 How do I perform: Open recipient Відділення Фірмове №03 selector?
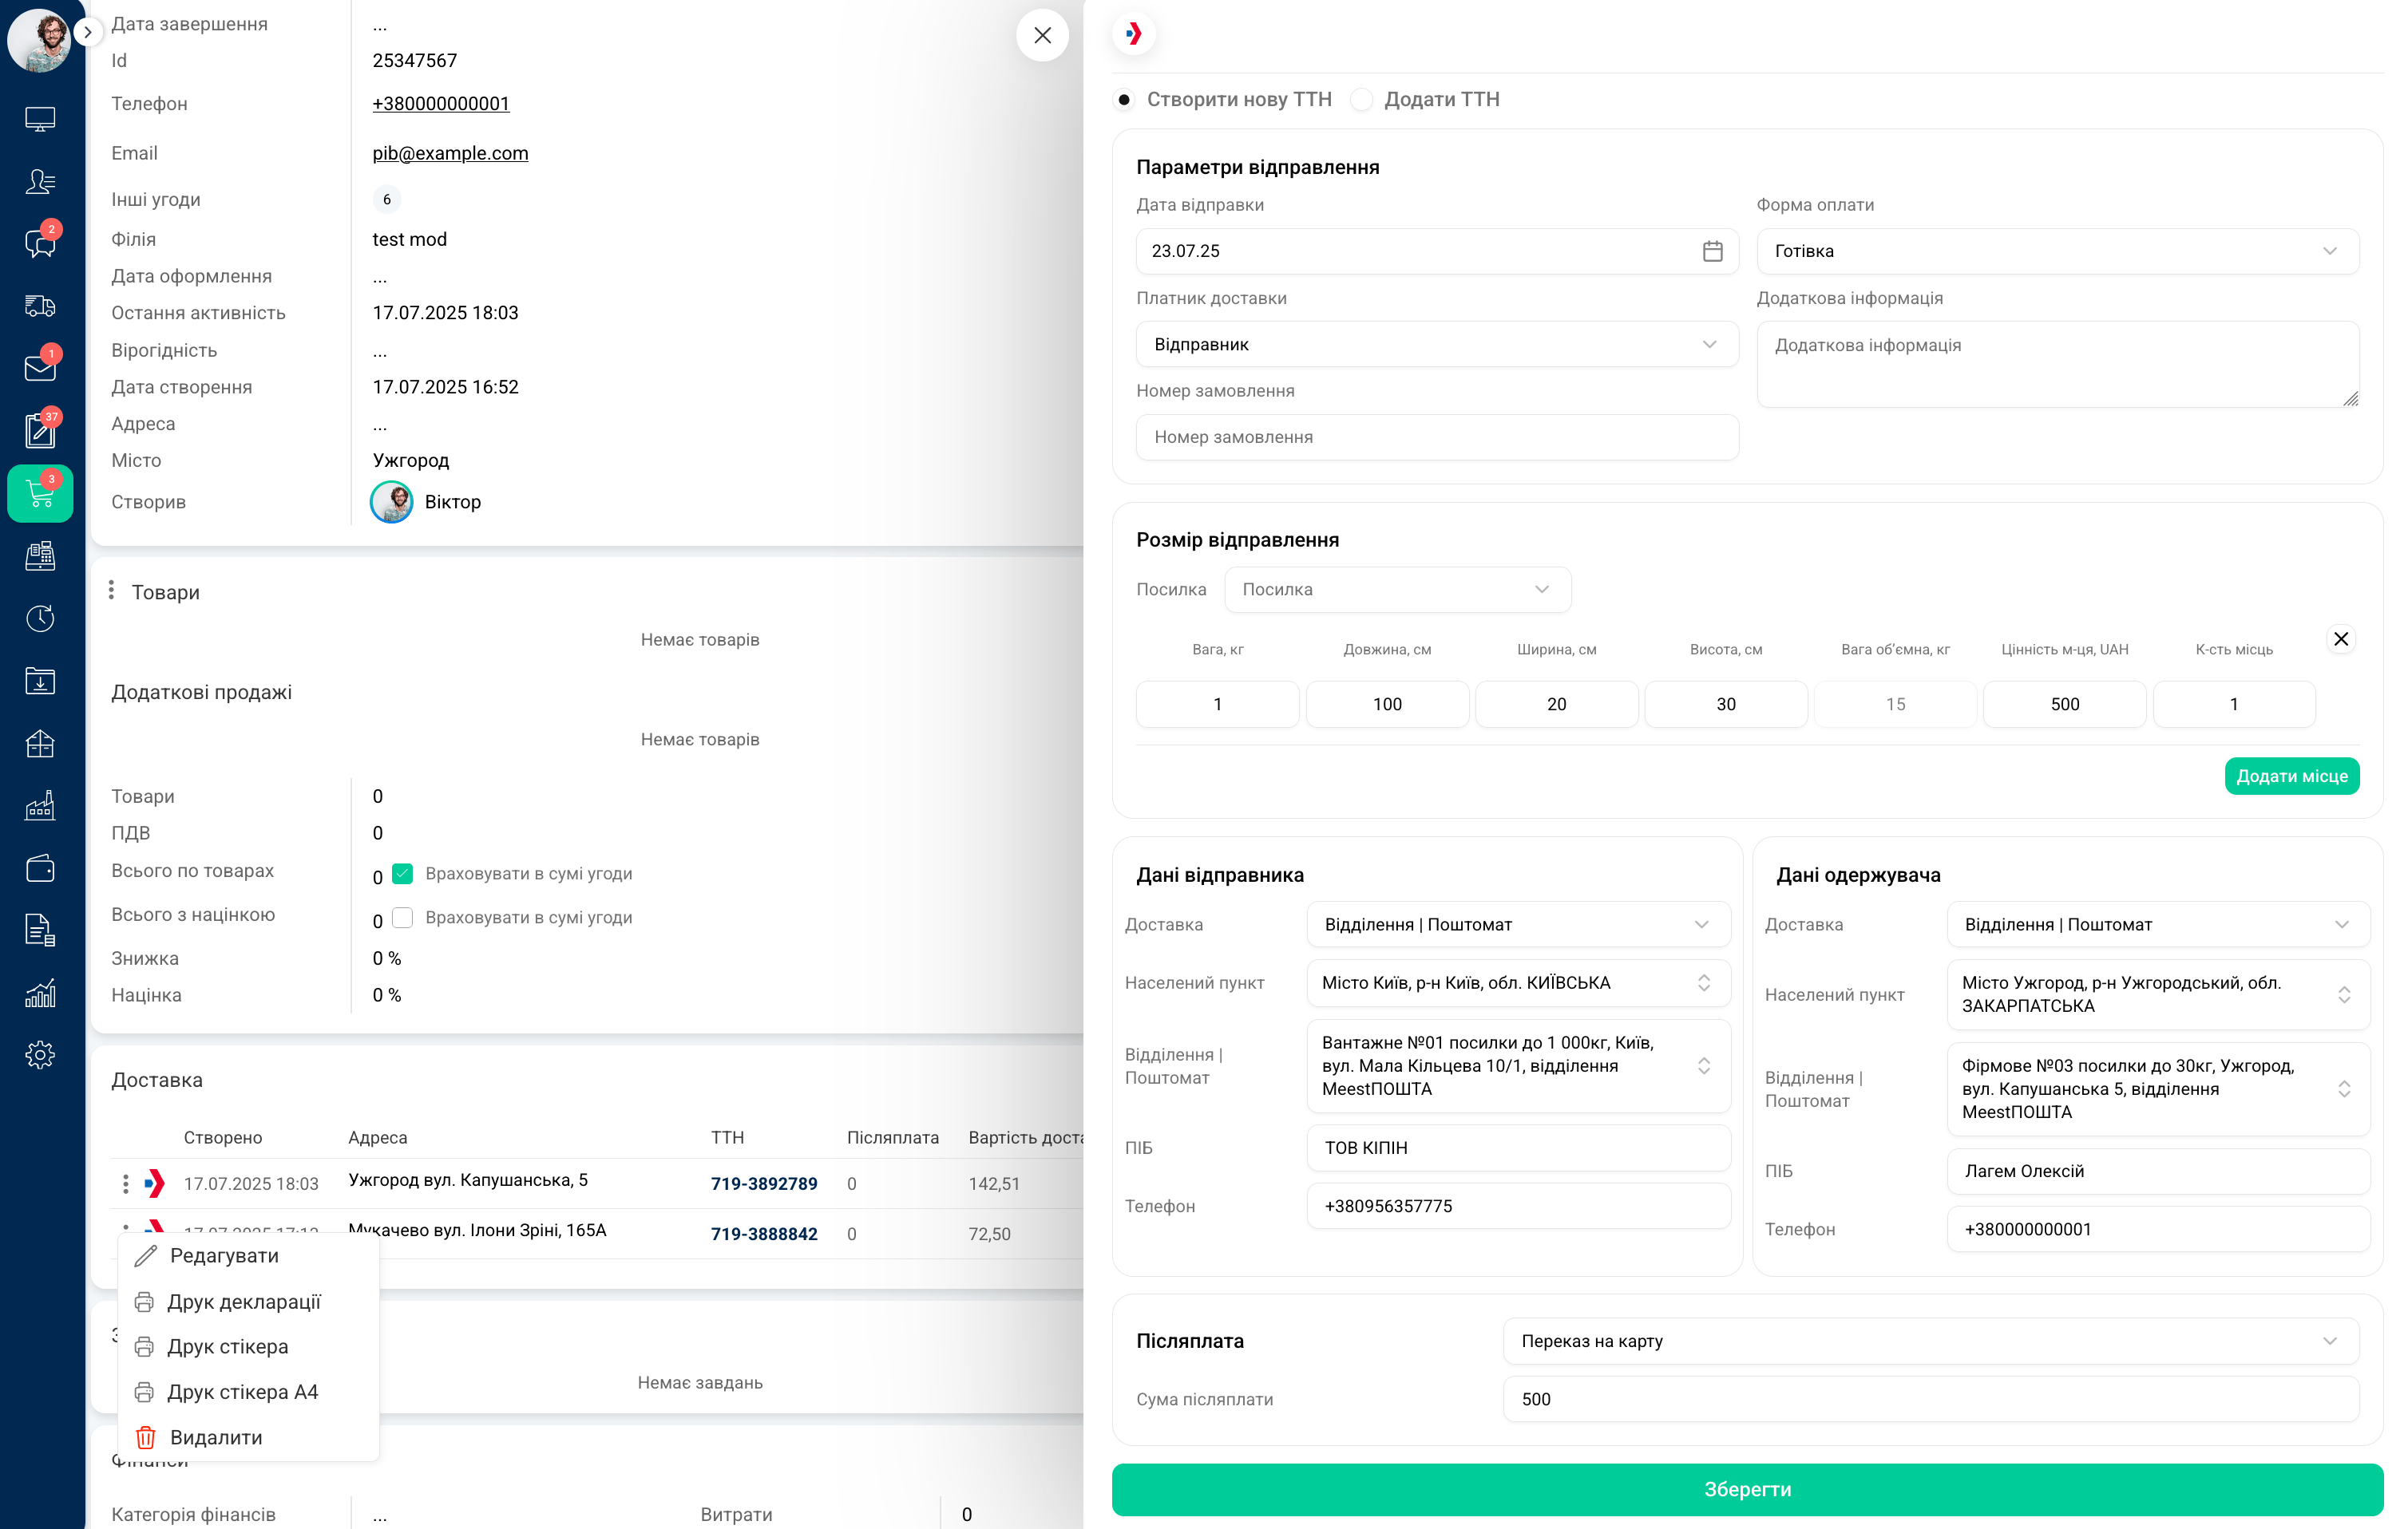pos(2158,1088)
